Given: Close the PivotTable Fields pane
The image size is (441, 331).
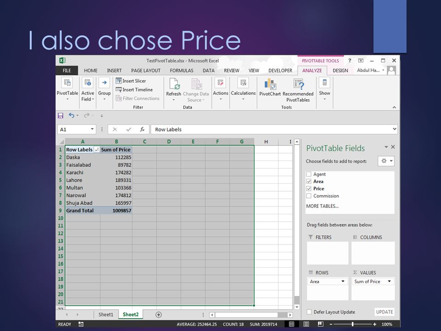Looking at the screenshot, I should pos(393,147).
